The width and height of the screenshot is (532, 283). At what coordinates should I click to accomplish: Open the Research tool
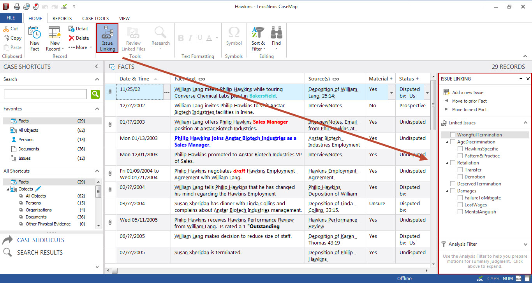point(160,38)
